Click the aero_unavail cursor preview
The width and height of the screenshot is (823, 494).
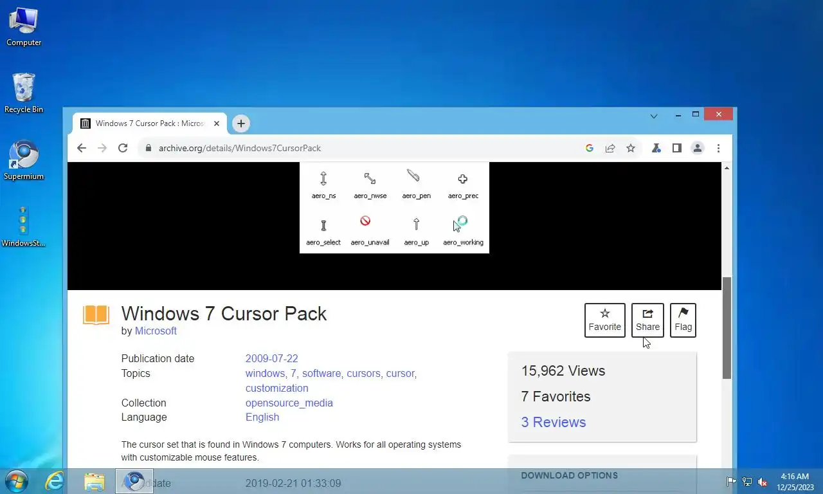tap(370, 232)
